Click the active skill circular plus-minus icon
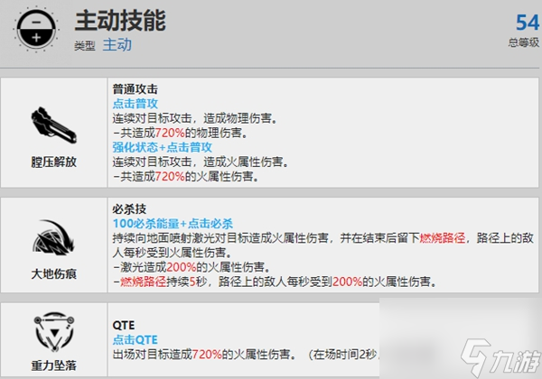 point(36,30)
